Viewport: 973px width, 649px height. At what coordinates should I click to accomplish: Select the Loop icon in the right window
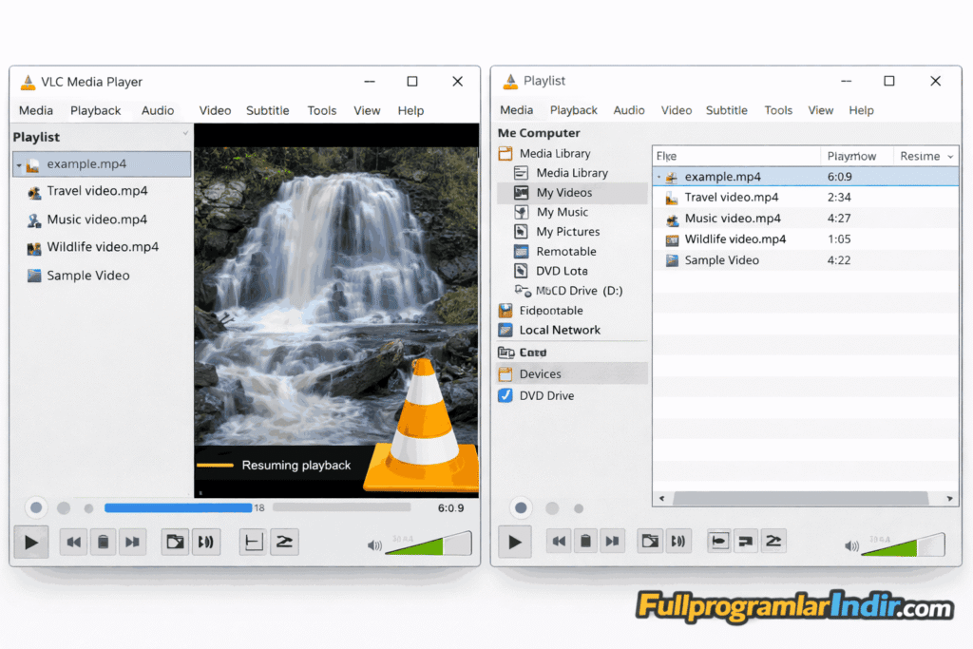[746, 540]
